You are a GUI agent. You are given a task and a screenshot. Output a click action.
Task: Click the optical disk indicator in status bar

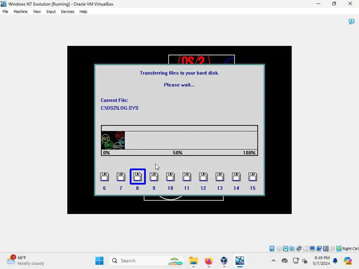(279, 248)
